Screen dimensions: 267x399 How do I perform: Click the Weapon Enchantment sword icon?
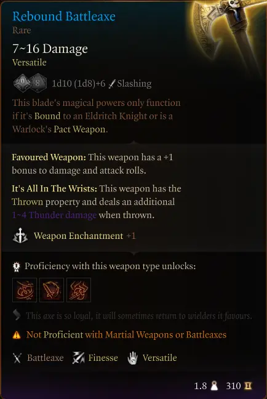(20, 236)
